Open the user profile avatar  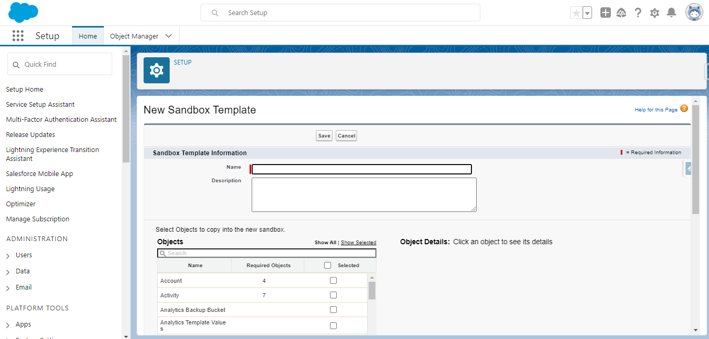pos(694,13)
